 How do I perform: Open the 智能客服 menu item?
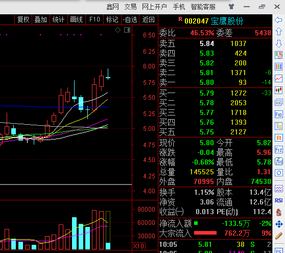pyautogui.click(x=203, y=7)
